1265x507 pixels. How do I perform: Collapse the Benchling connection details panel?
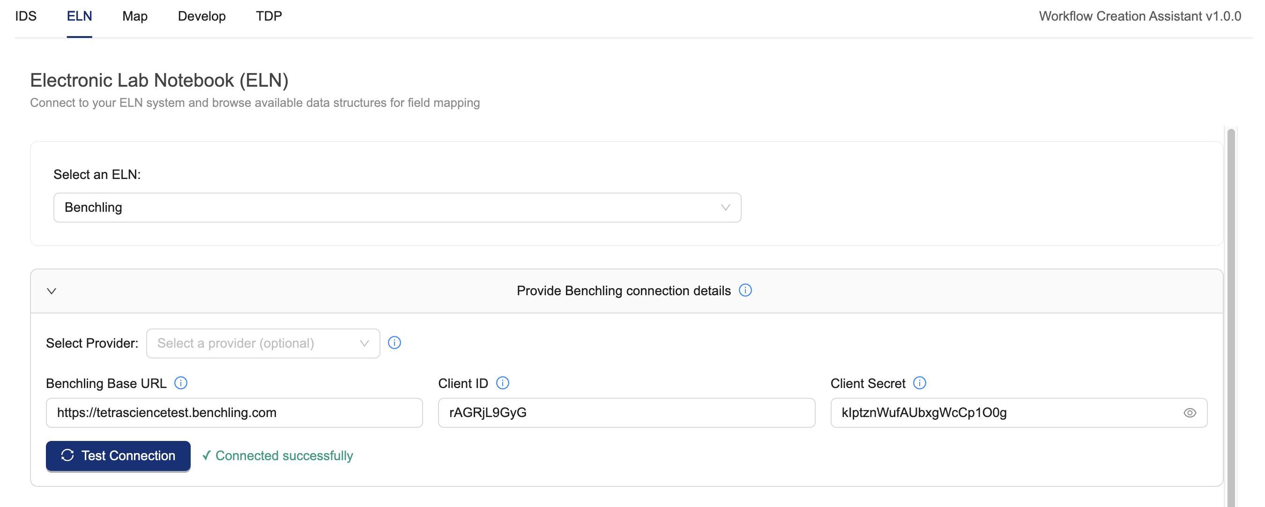(x=52, y=291)
